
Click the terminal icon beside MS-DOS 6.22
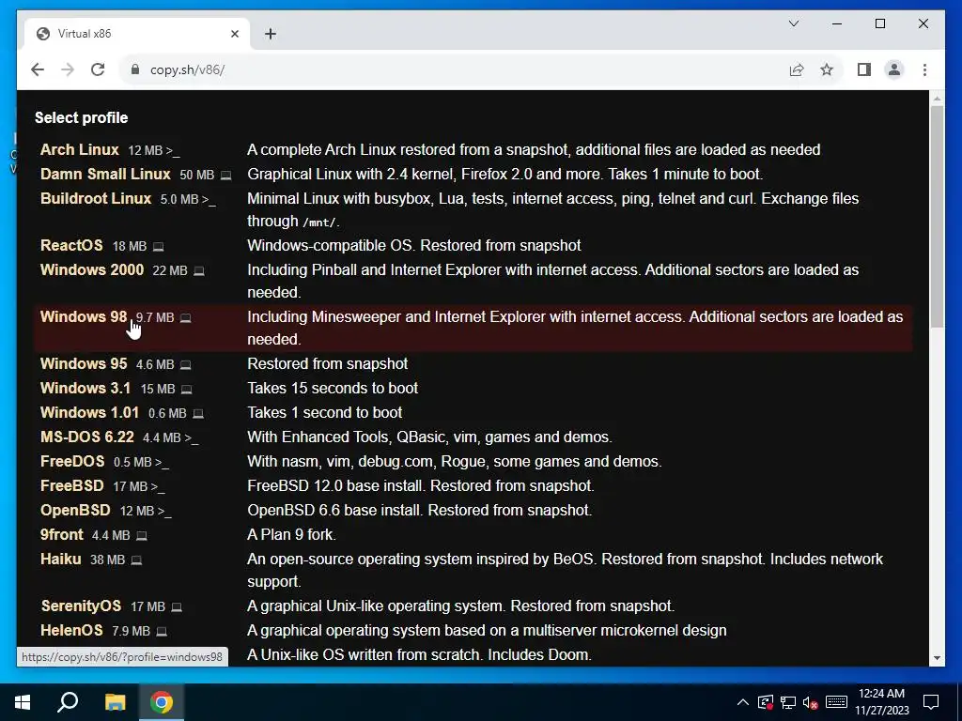(192, 438)
